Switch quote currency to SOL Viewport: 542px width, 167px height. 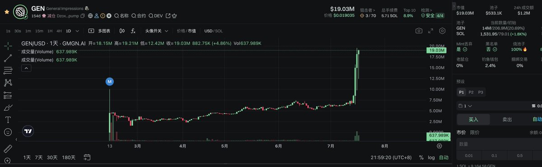coord(219,31)
